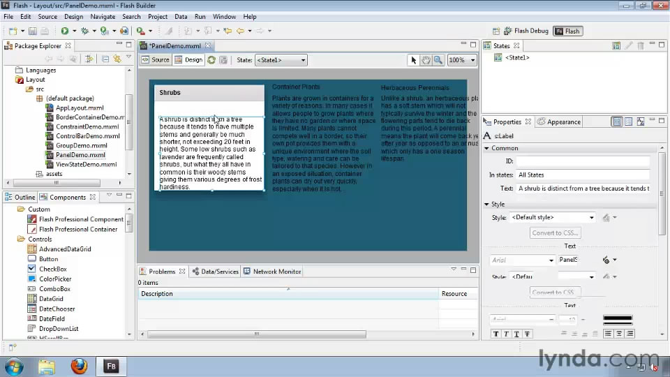Choose the Zoom magnifier tool
The image size is (670, 377).
[x=438, y=60]
